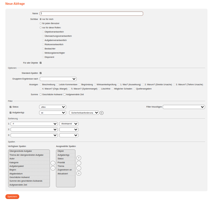Open the 'Filter hinzufügen' dropdown
Screen dimensions: 215x203
pyautogui.click(x=184, y=107)
